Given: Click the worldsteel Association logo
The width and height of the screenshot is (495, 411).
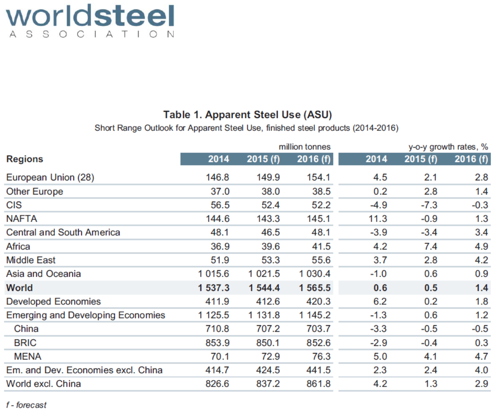Looking at the screenshot, I should (x=90, y=21).
